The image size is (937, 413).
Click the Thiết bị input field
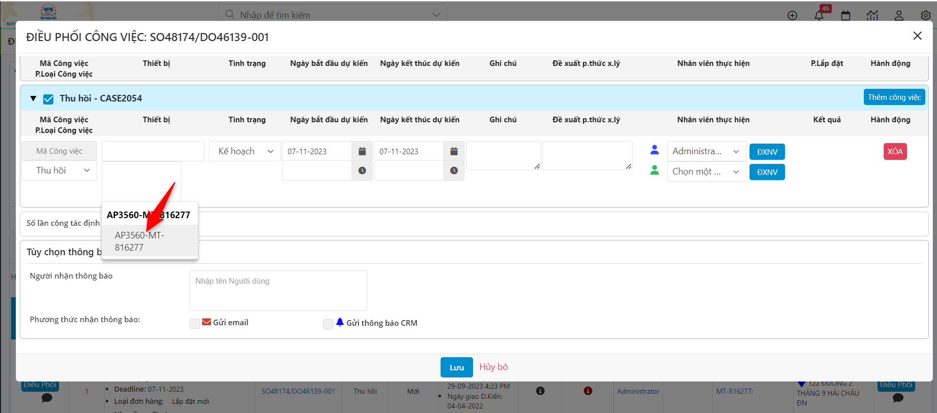(x=153, y=151)
